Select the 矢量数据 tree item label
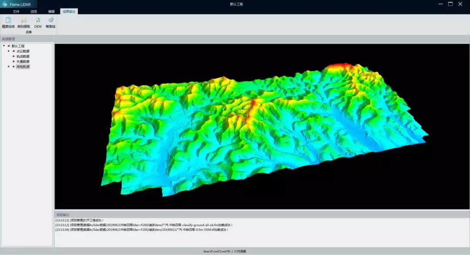Viewport: 470px width, 255px height. tap(23, 61)
